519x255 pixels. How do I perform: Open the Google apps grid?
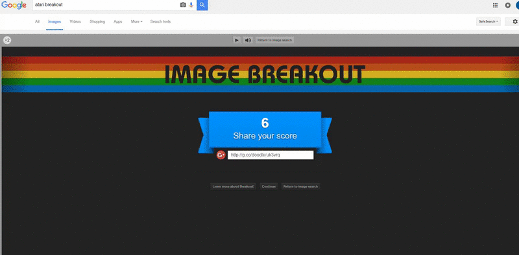point(495,5)
